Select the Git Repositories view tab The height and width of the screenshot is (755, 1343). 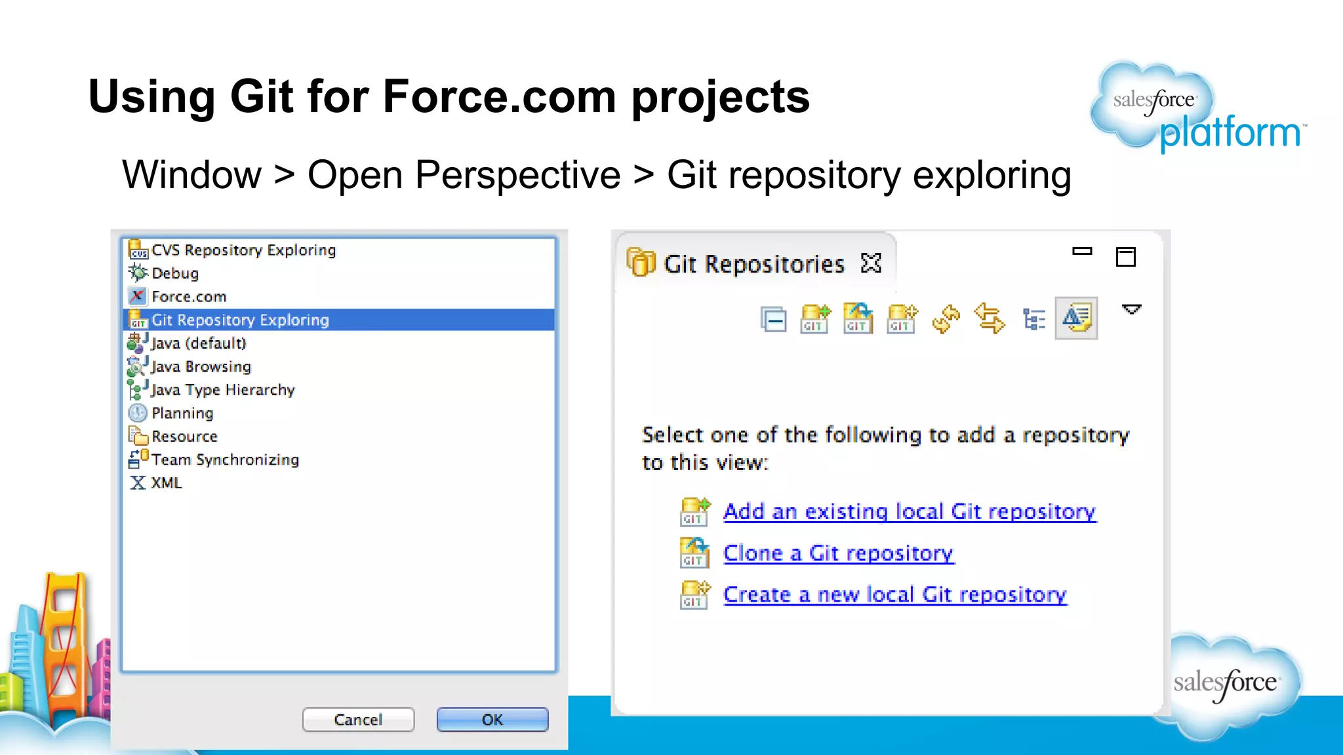(755, 263)
